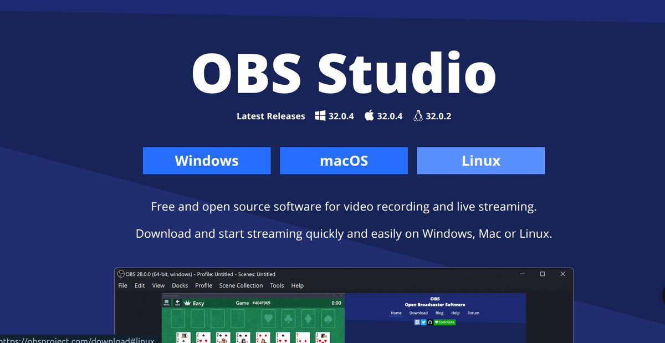Select the Linux download button
Screen dimensions: 665x343
(481, 161)
